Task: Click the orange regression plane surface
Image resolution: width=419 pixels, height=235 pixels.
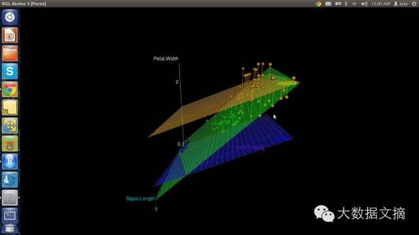Action: (x=198, y=112)
